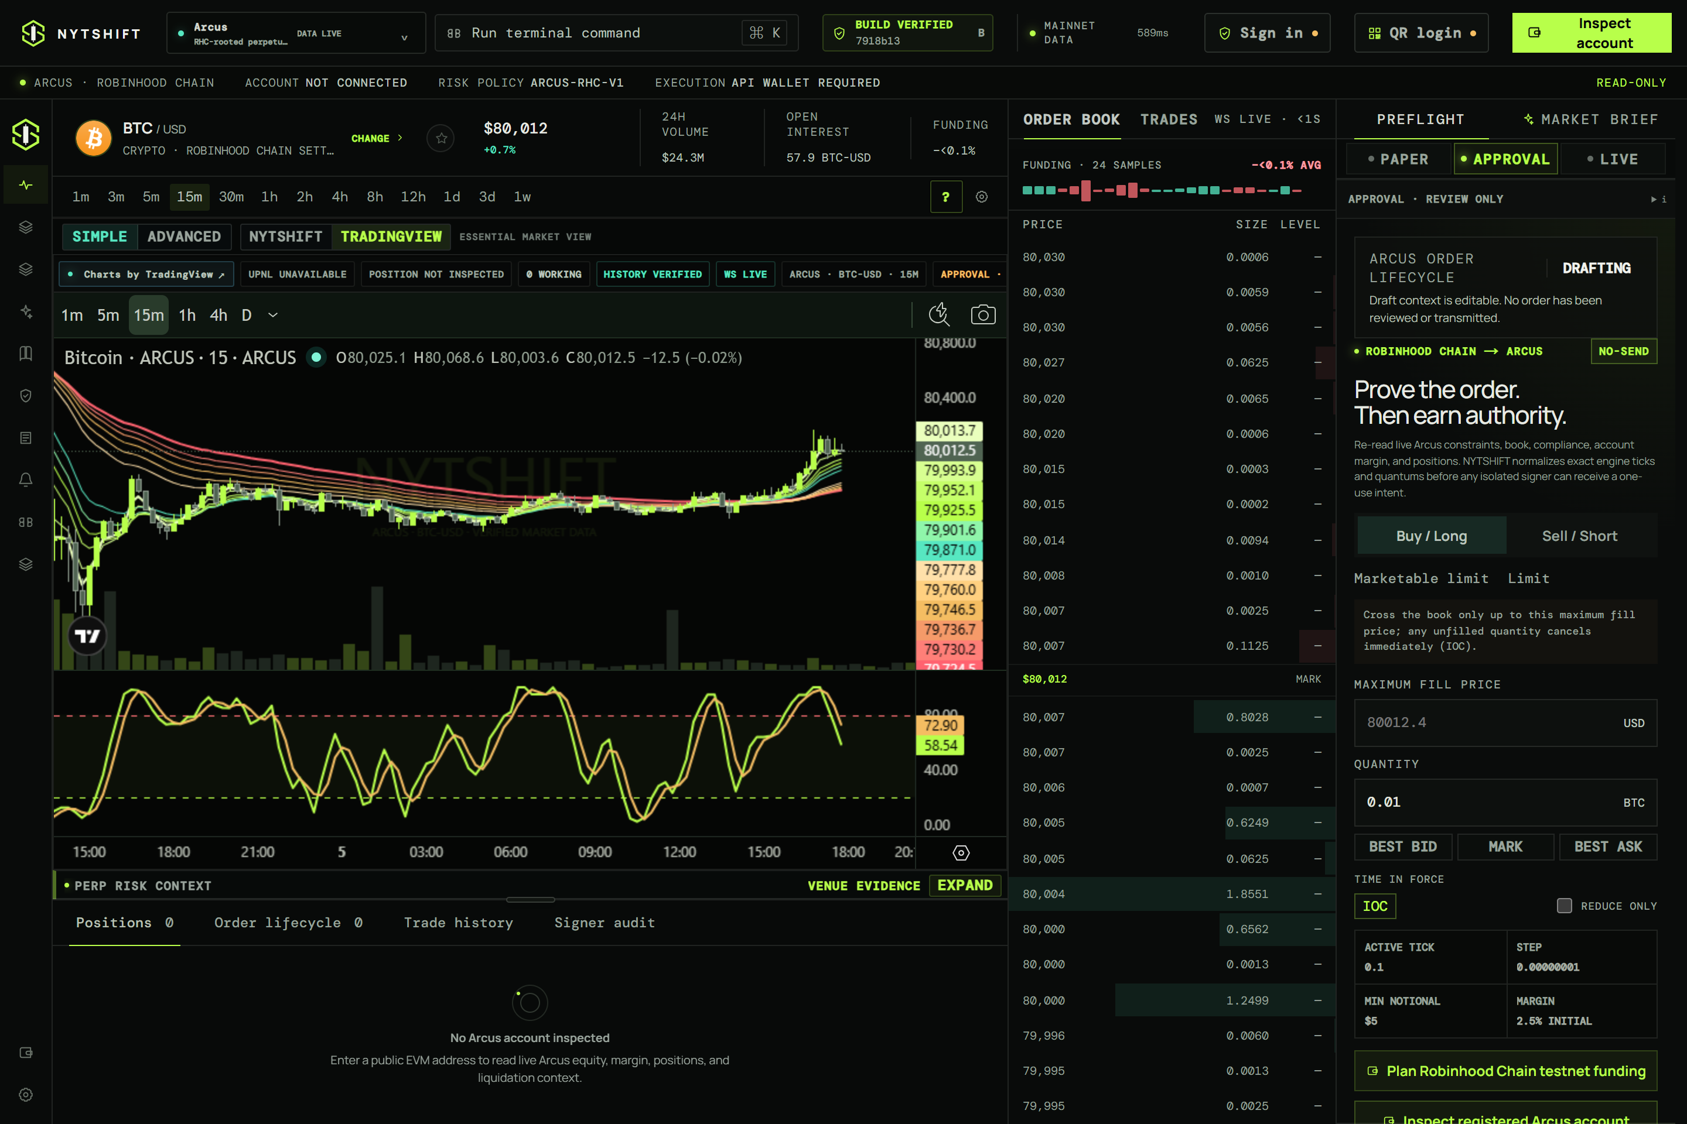Expand the Perp Risk Context panel
The image size is (1687, 1124).
pyautogui.click(x=965, y=885)
